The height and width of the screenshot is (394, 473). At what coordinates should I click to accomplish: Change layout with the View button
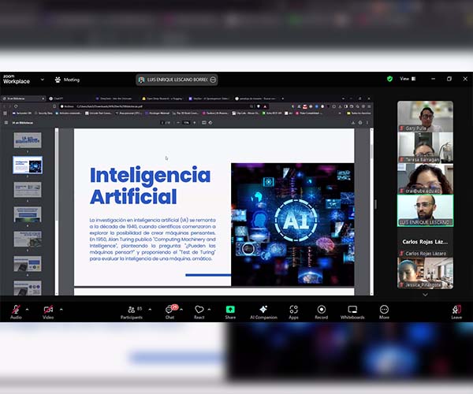click(x=408, y=79)
